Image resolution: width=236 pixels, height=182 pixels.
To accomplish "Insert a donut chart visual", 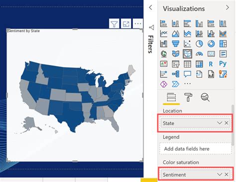I will (x=211, y=44).
